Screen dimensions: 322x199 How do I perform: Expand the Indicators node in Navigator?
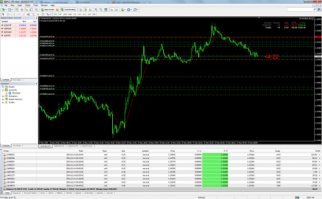pyautogui.click(x=3, y=96)
